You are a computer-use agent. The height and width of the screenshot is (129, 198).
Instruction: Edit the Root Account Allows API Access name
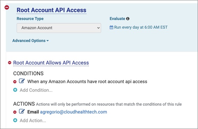[51, 63]
